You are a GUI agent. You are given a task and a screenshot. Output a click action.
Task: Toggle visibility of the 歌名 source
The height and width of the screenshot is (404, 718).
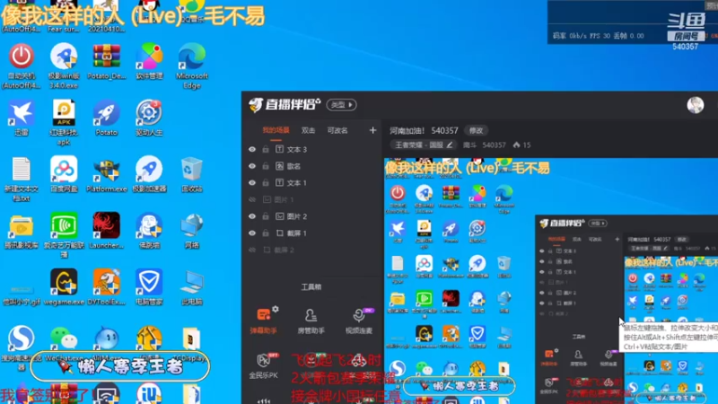(252, 166)
